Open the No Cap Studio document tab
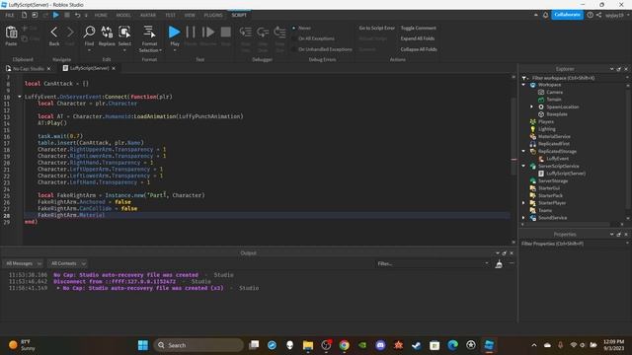The image size is (632, 355). tap(29, 68)
